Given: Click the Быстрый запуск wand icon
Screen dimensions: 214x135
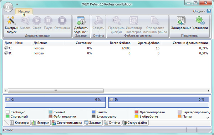Looking at the screenshot, I should pyautogui.click(x=11, y=21).
